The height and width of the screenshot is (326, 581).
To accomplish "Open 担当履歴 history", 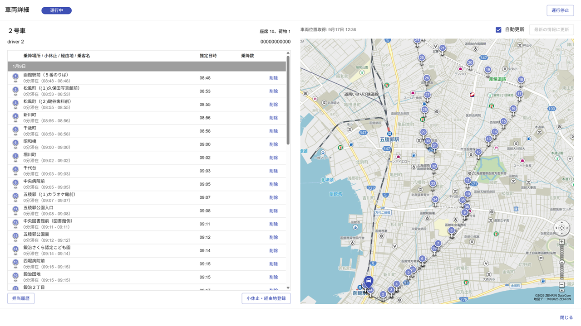I will click(x=21, y=298).
